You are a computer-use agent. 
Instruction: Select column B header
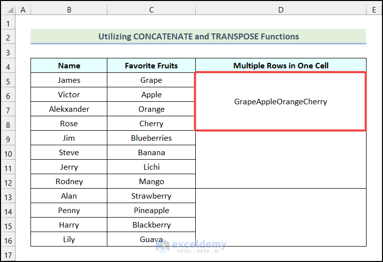(x=69, y=10)
